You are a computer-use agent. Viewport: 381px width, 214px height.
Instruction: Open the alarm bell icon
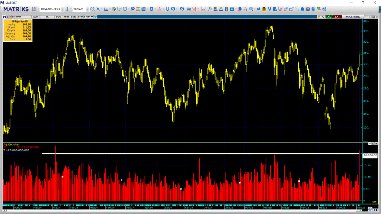click(x=302, y=9)
